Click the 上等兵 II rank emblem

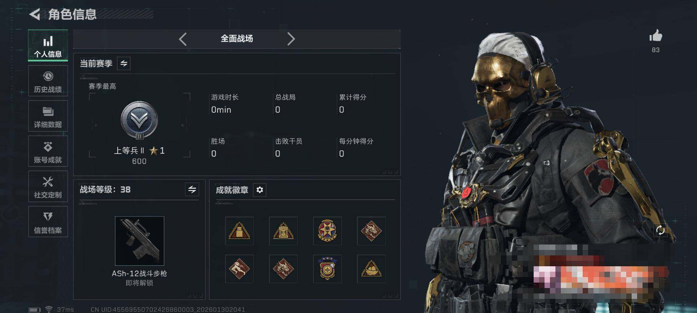(x=139, y=120)
